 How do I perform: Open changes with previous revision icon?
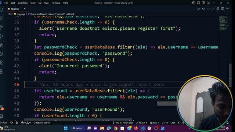coord(203,9)
